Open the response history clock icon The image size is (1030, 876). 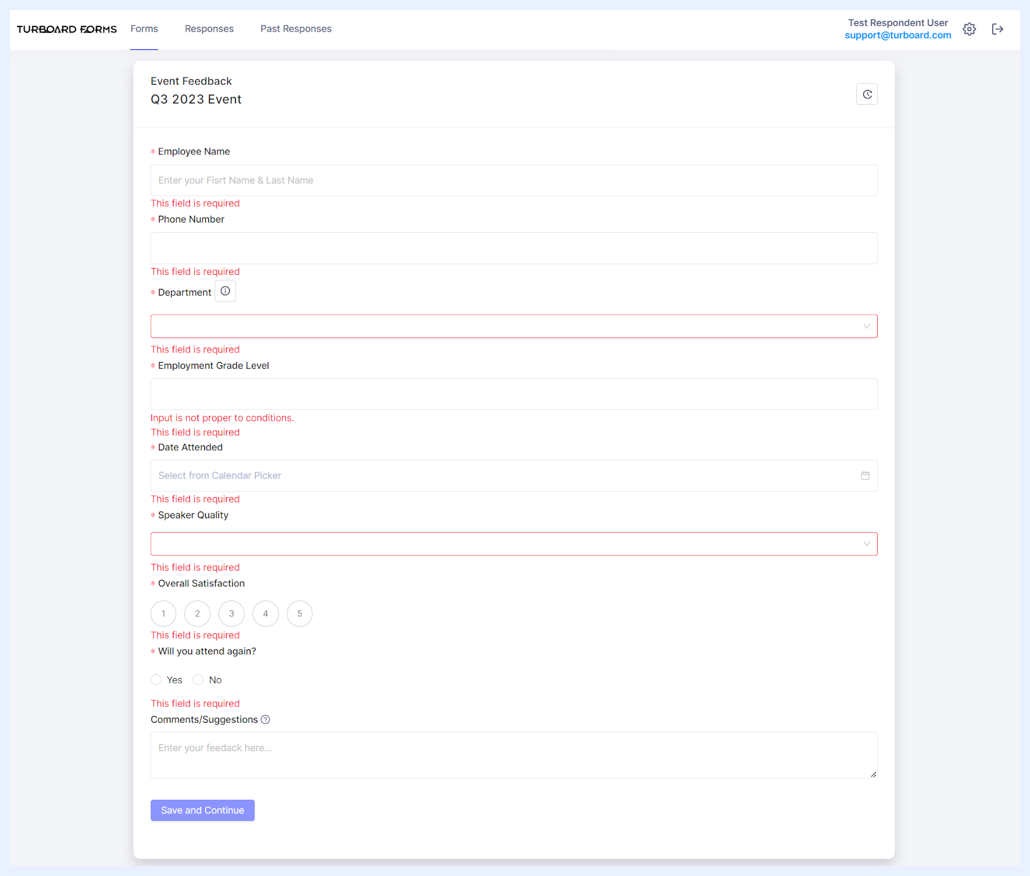click(x=867, y=94)
